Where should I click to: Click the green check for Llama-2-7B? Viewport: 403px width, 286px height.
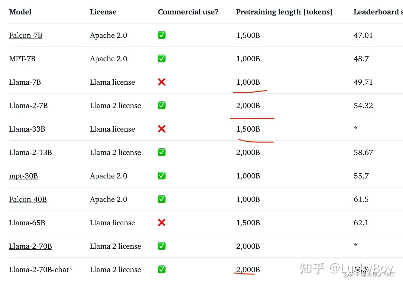coord(162,106)
